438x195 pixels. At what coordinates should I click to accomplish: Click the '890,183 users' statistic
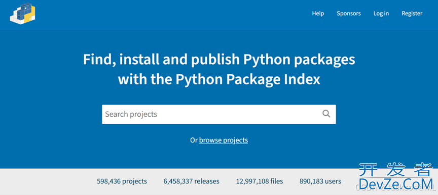pyautogui.click(x=320, y=181)
